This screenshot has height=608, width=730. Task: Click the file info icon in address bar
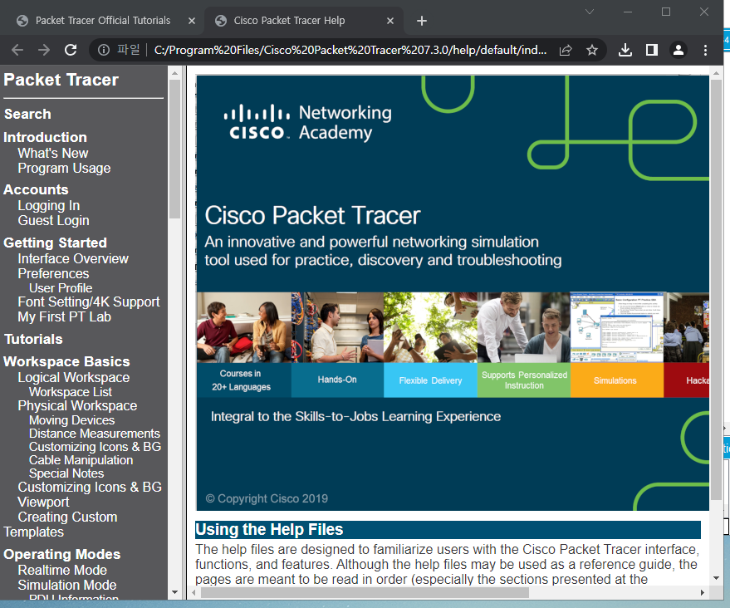[104, 50]
